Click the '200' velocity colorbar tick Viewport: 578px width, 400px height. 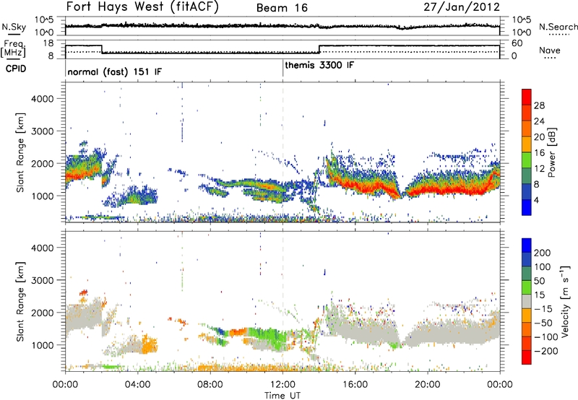click(543, 253)
